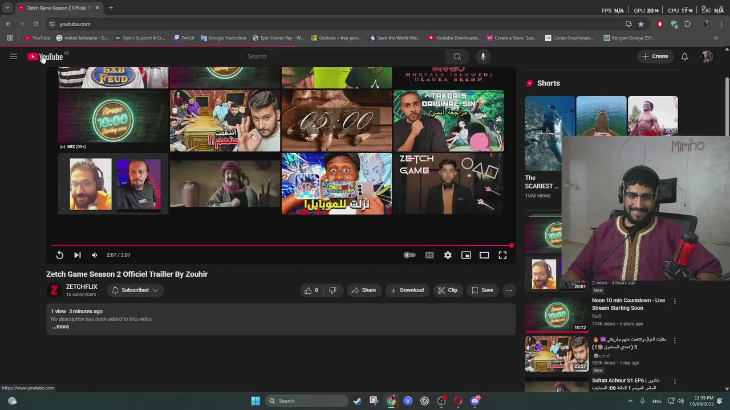This screenshot has height=410, width=730.
Task: Show more bookmarks chevron
Action: tap(716, 38)
